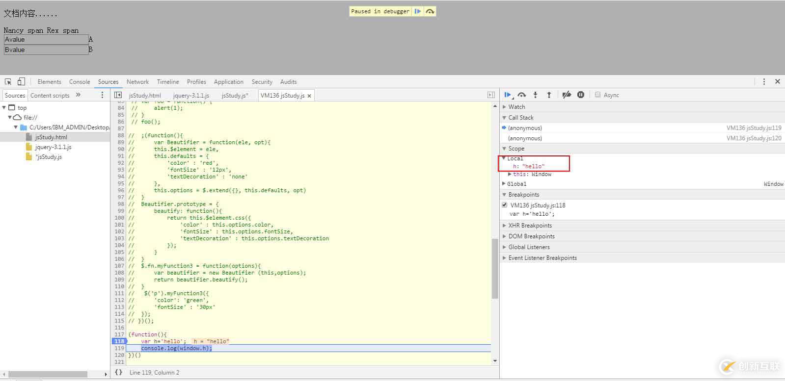The width and height of the screenshot is (785, 381).
Task: Toggle the file navigator sidebar icon
Action: tap(118, 95)
